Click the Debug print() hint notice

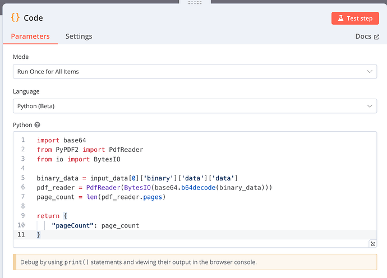pos(195,262)
